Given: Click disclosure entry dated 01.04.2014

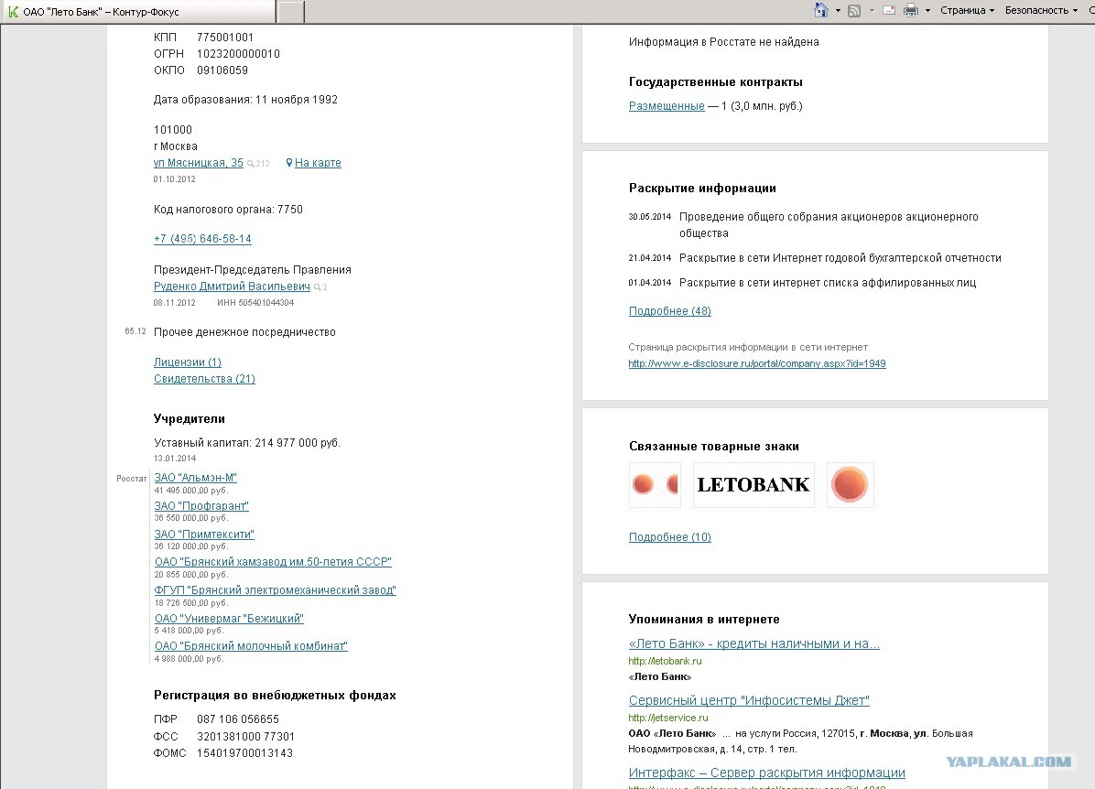Looking at the screenshot, I should click(802, 283).
